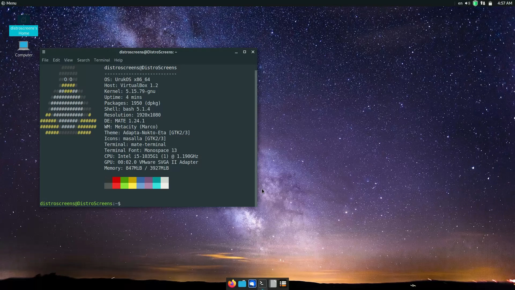This screenshot has width=515, height=290.
Task: Click the 'Icons: masalla' line
Action: 135,139
